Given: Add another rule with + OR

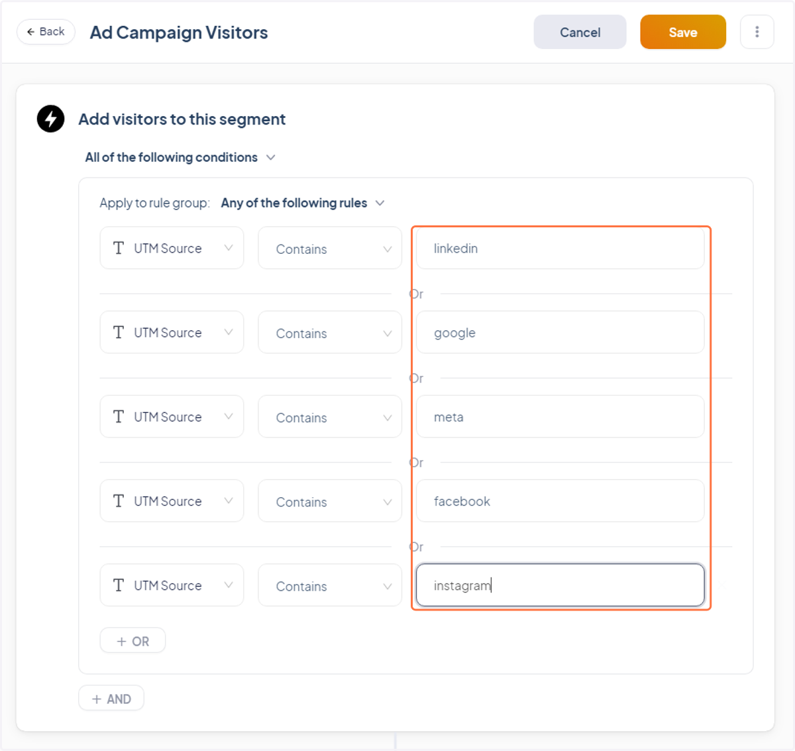Looking at the screenshot, I should [x=132, y=640].
